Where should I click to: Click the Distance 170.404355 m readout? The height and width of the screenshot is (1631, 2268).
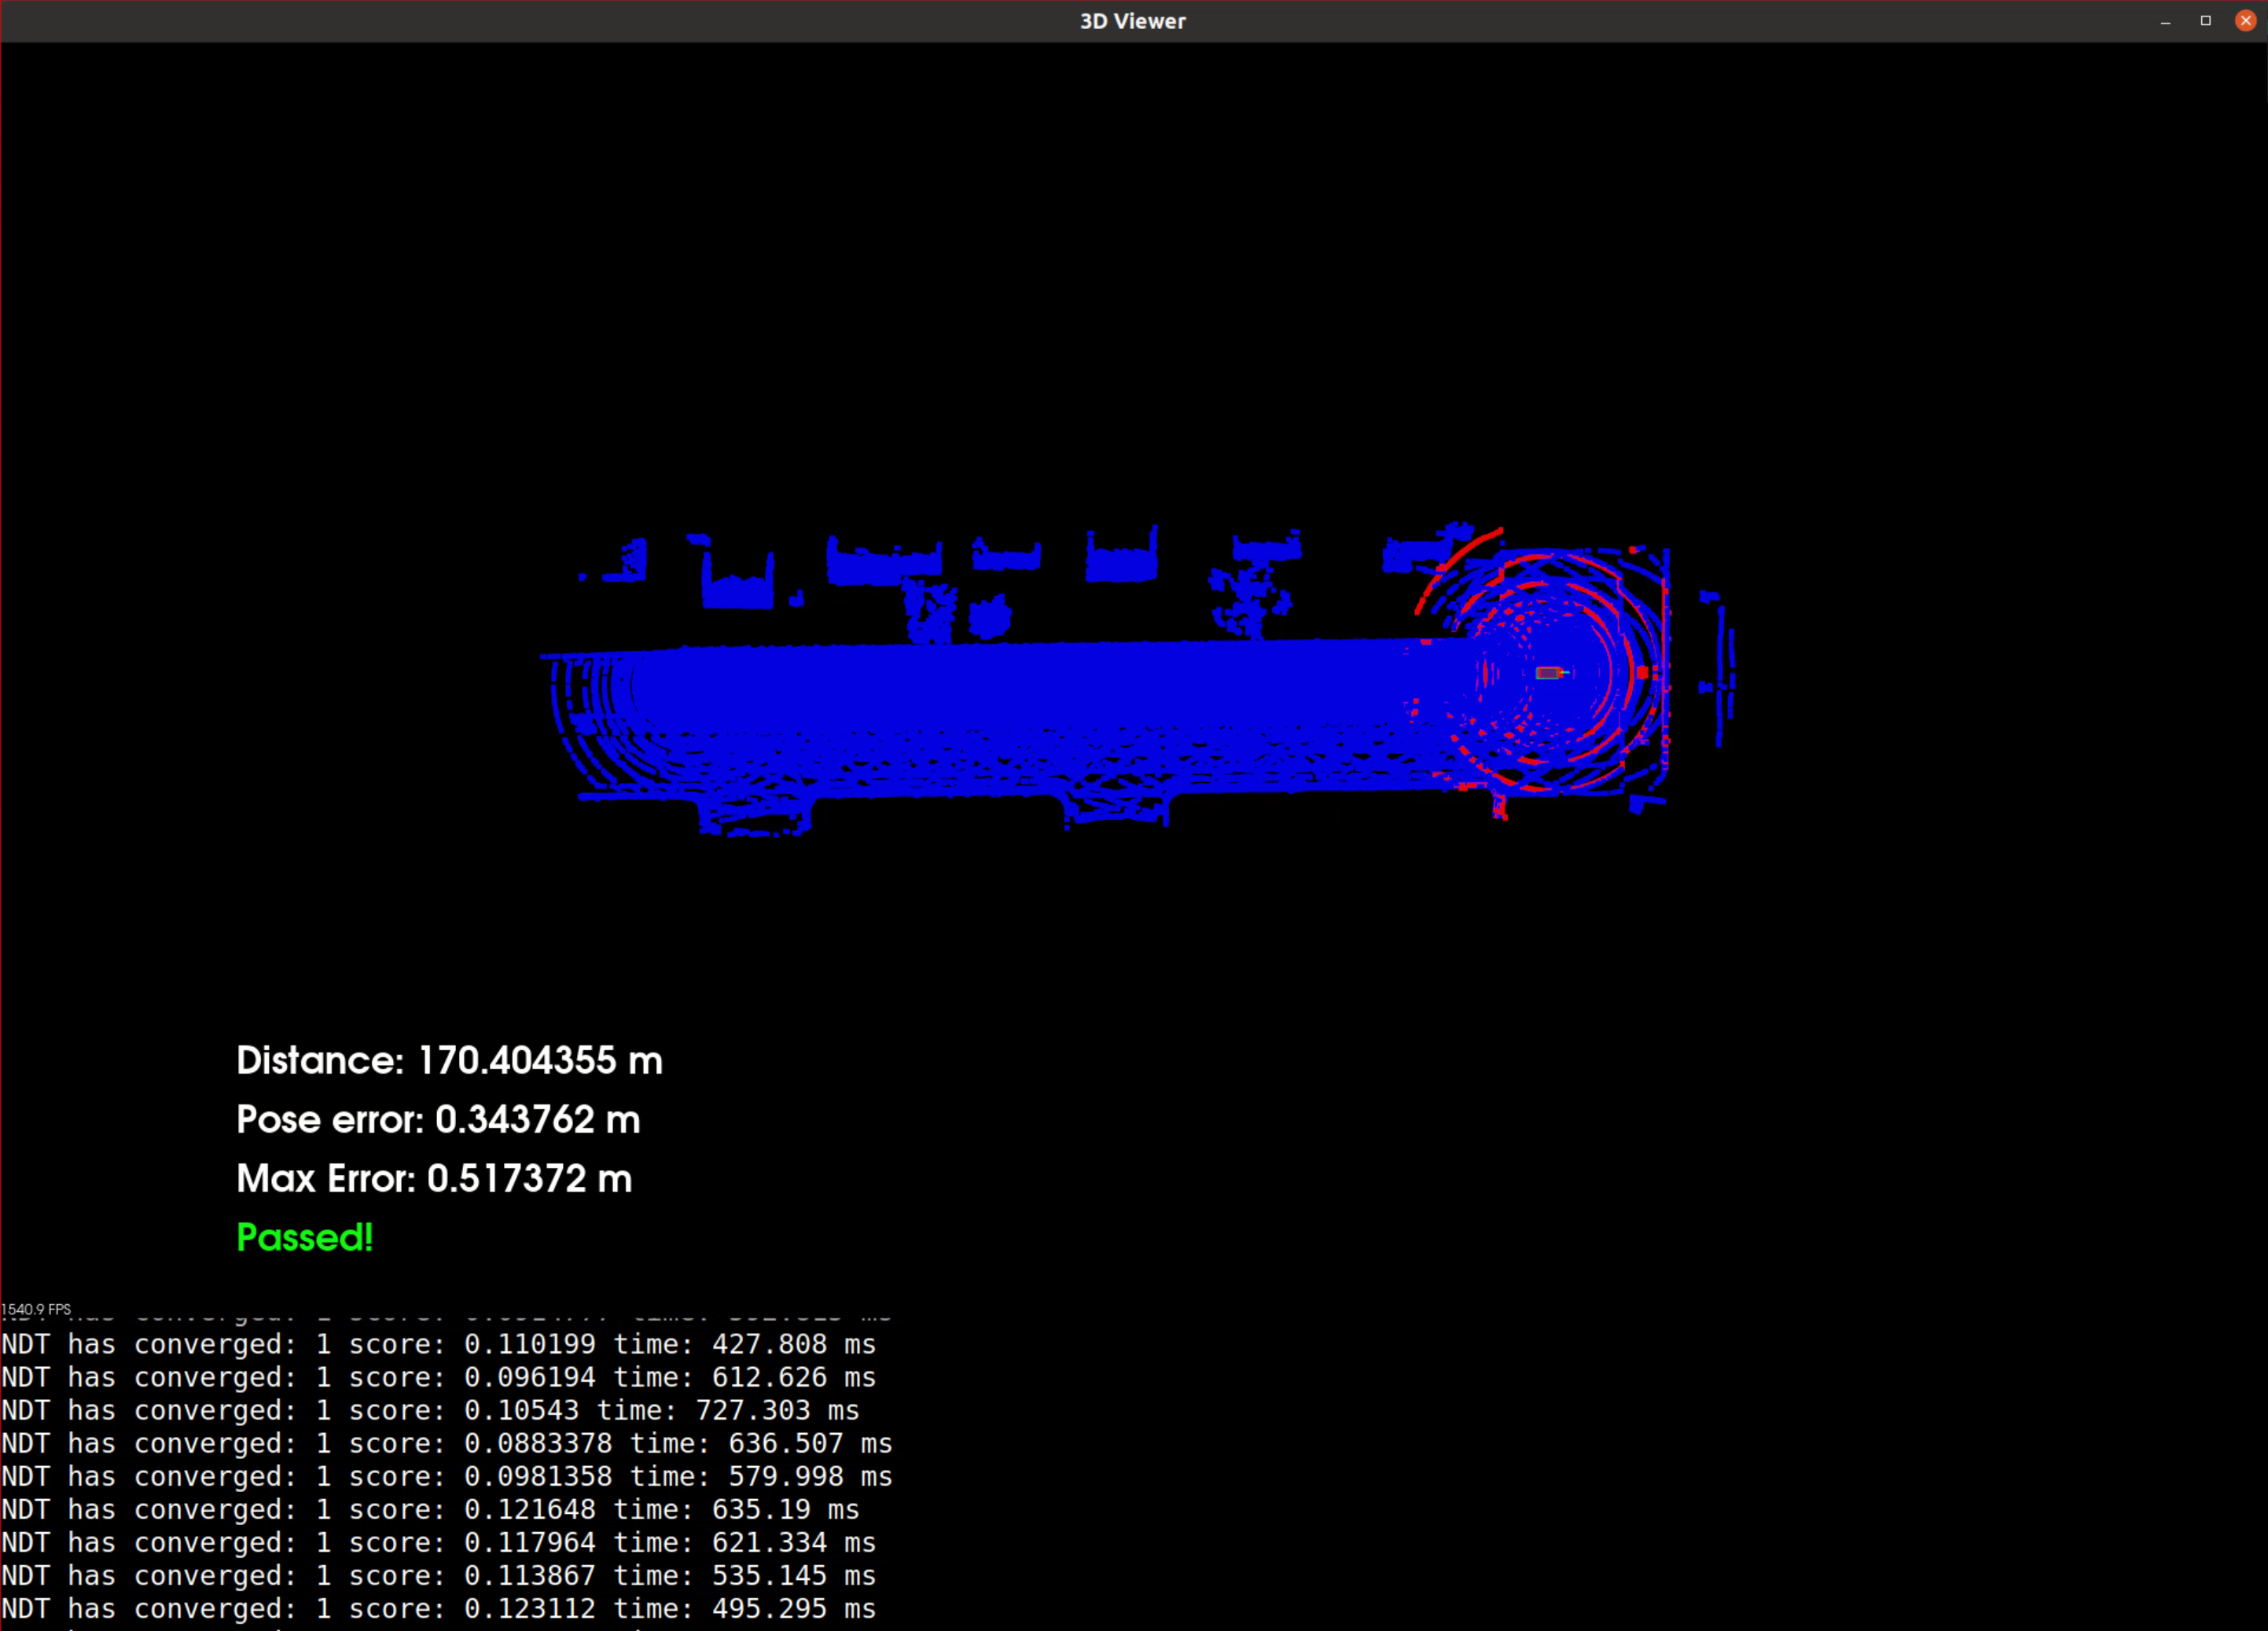(x=449, y=1060)
